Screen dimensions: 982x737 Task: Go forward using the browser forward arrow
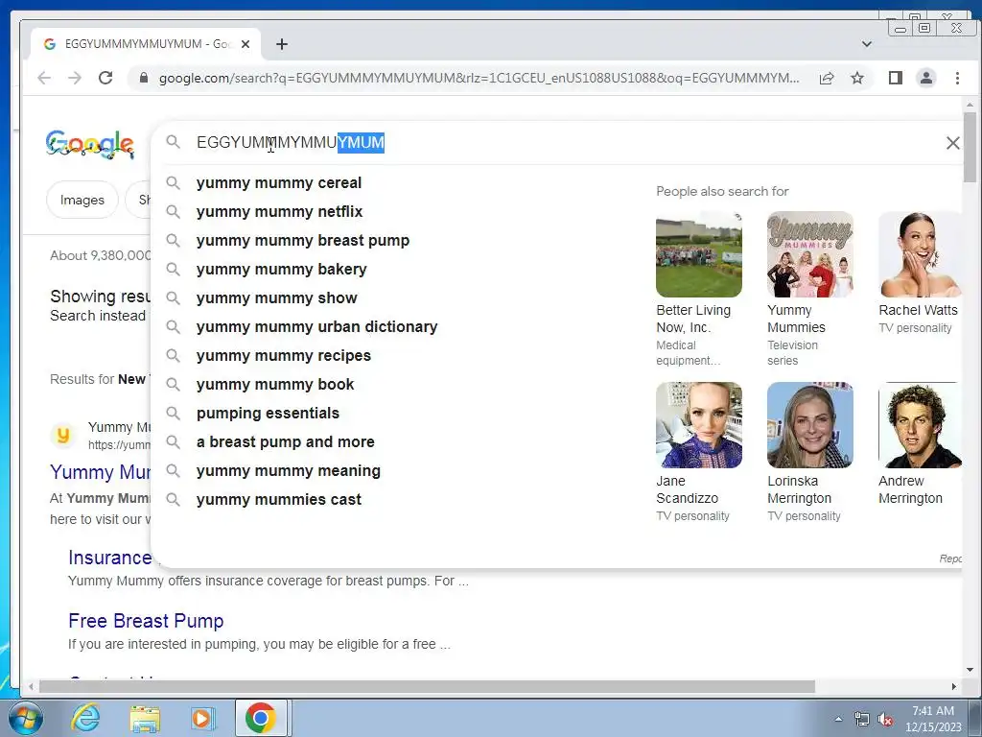coord(75,78)
